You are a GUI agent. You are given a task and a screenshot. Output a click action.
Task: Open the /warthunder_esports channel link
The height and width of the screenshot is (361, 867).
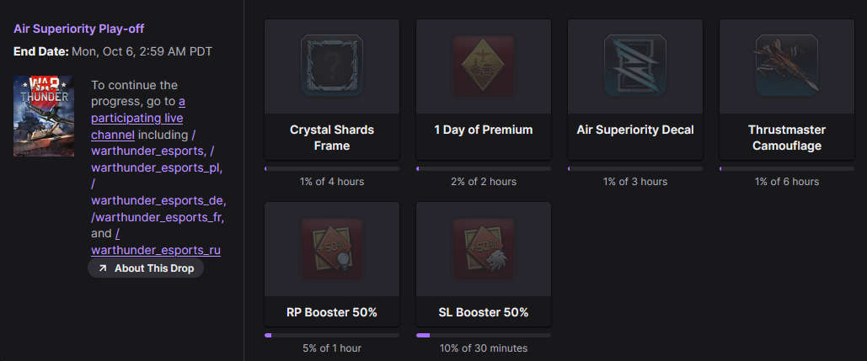coord(148,151)
